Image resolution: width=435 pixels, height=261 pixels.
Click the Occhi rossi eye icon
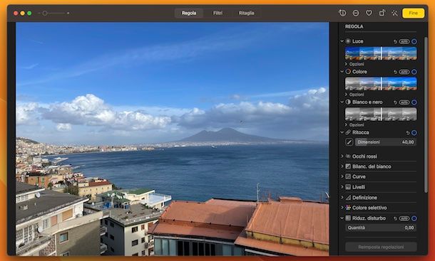tap(348, 156)
